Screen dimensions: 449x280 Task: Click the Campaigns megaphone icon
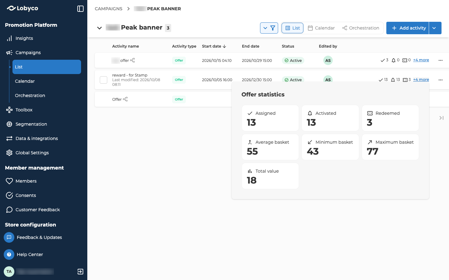[9, 53]
